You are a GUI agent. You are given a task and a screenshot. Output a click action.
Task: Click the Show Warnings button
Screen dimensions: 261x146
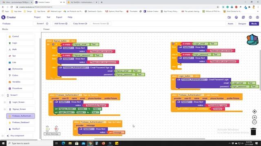[x=52, y=134]
